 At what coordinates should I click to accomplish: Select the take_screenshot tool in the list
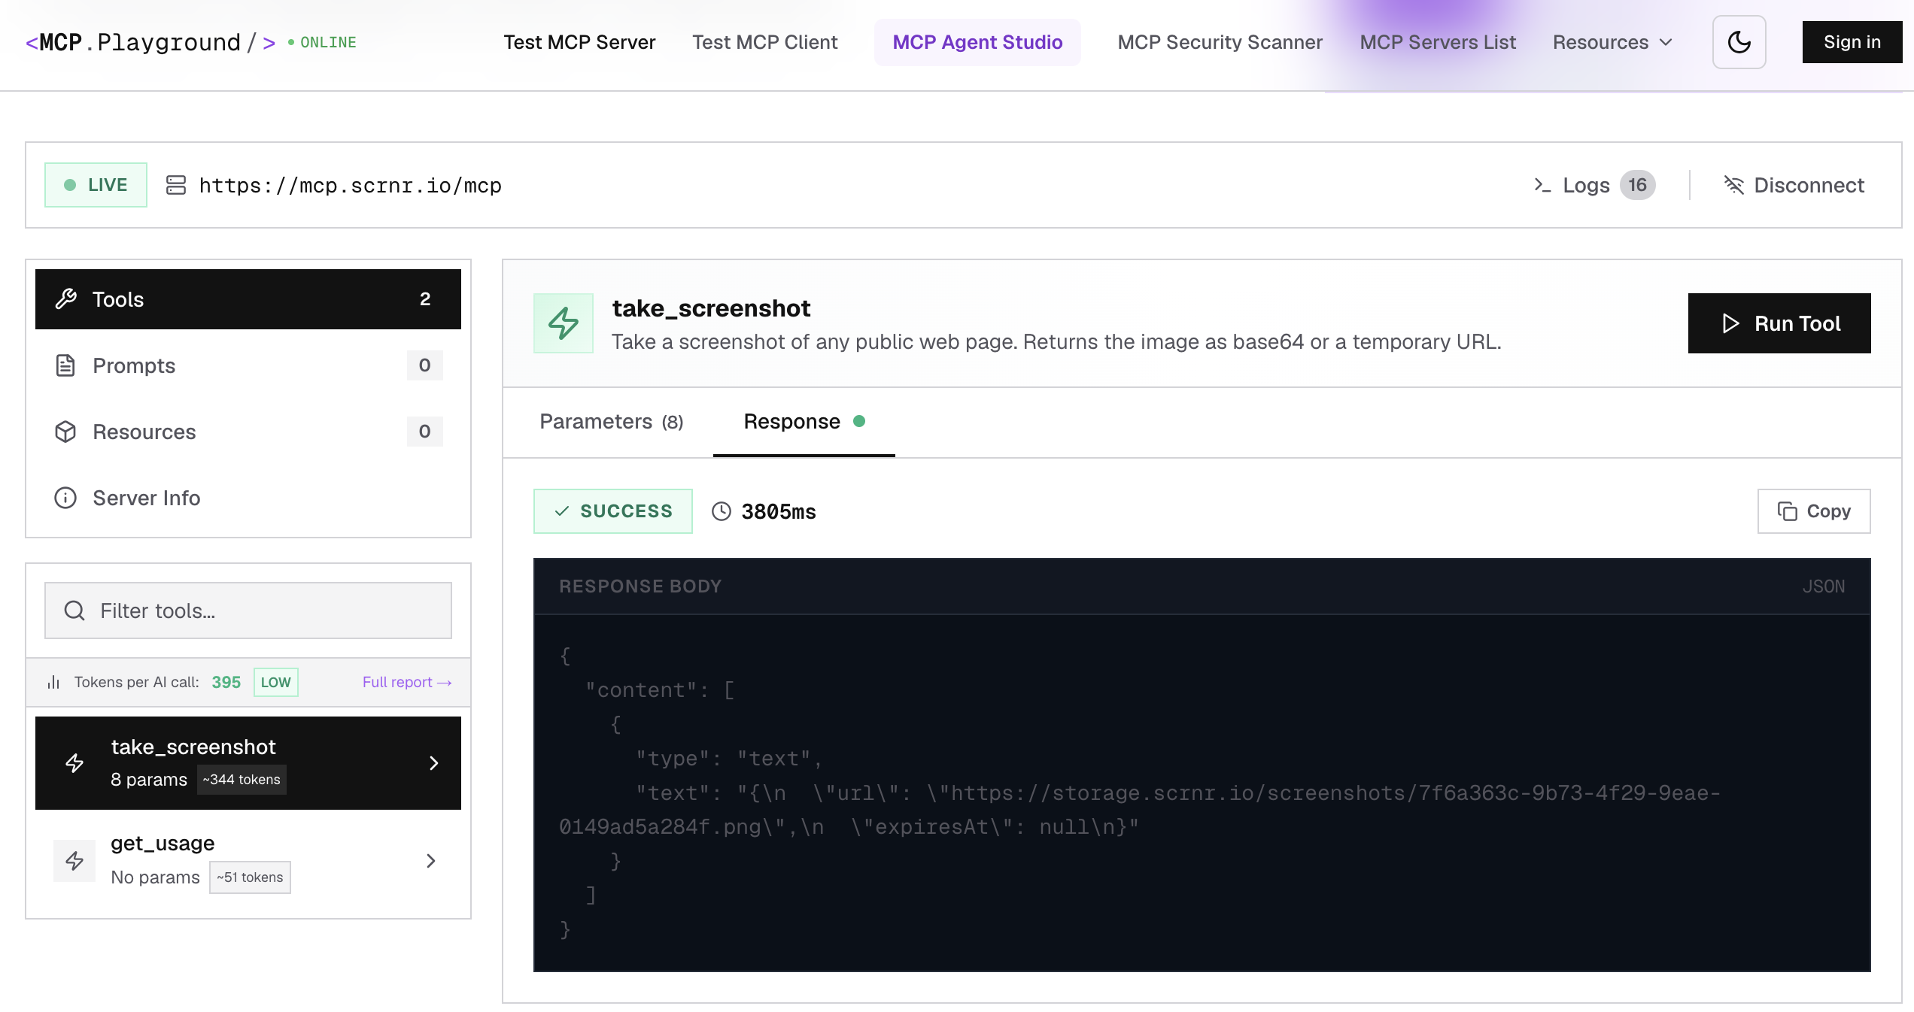248,763
